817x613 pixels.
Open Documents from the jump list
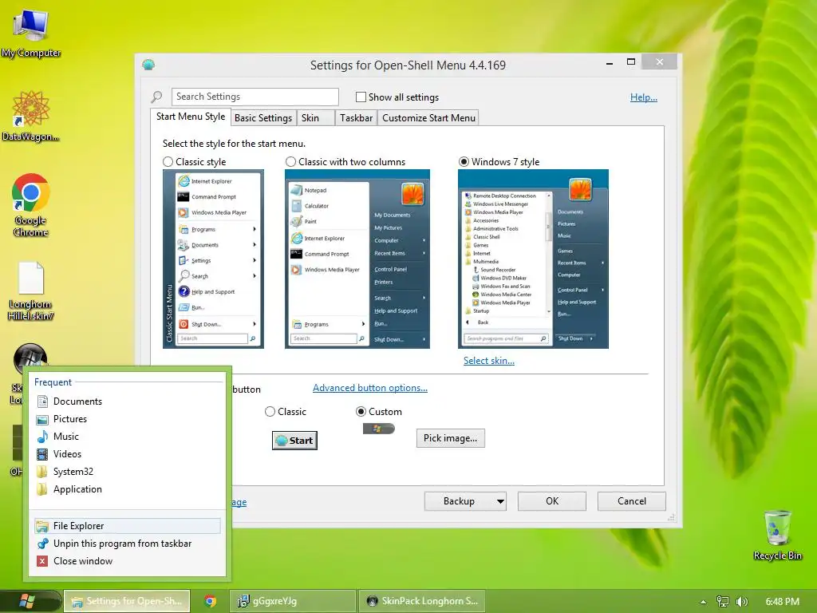tap(77, 401)
